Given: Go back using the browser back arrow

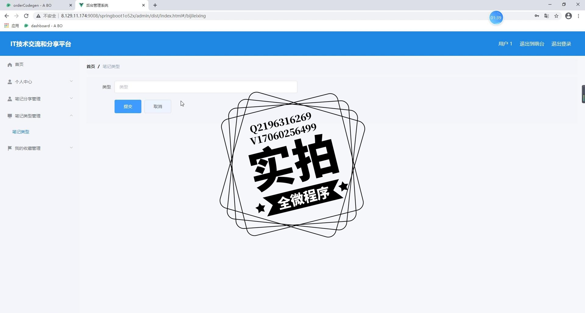Looking at the screenshot, I should [x=7, y=16].
